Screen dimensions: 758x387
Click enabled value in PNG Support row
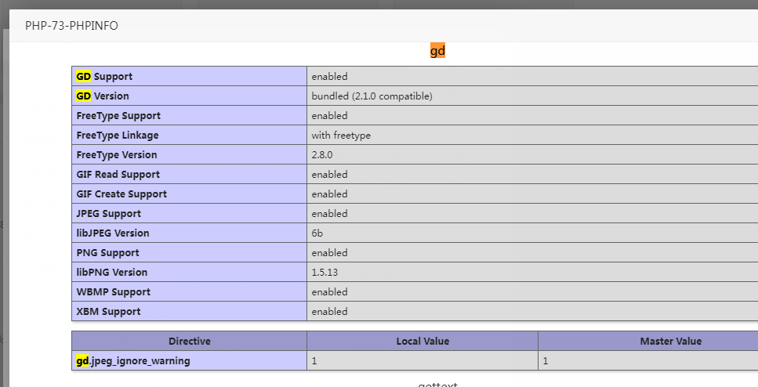(x=329, y=253)
